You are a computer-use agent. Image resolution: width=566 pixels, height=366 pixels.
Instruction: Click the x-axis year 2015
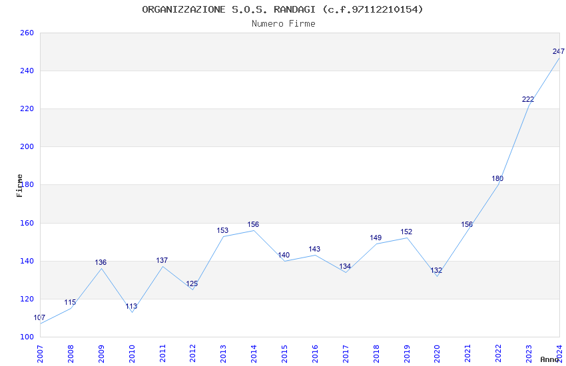coord(284,353)
